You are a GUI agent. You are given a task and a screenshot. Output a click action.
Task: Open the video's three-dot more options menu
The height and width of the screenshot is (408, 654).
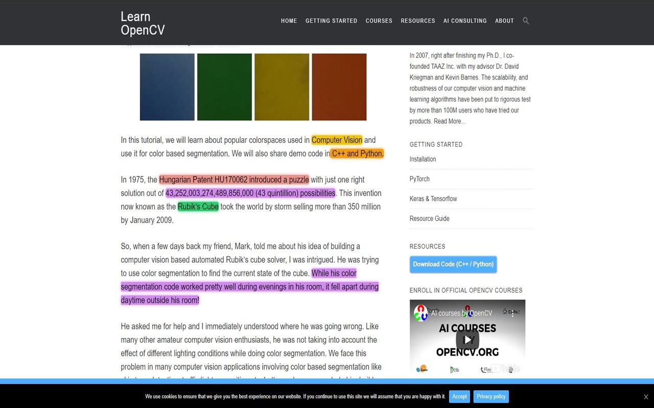(513, 313)
